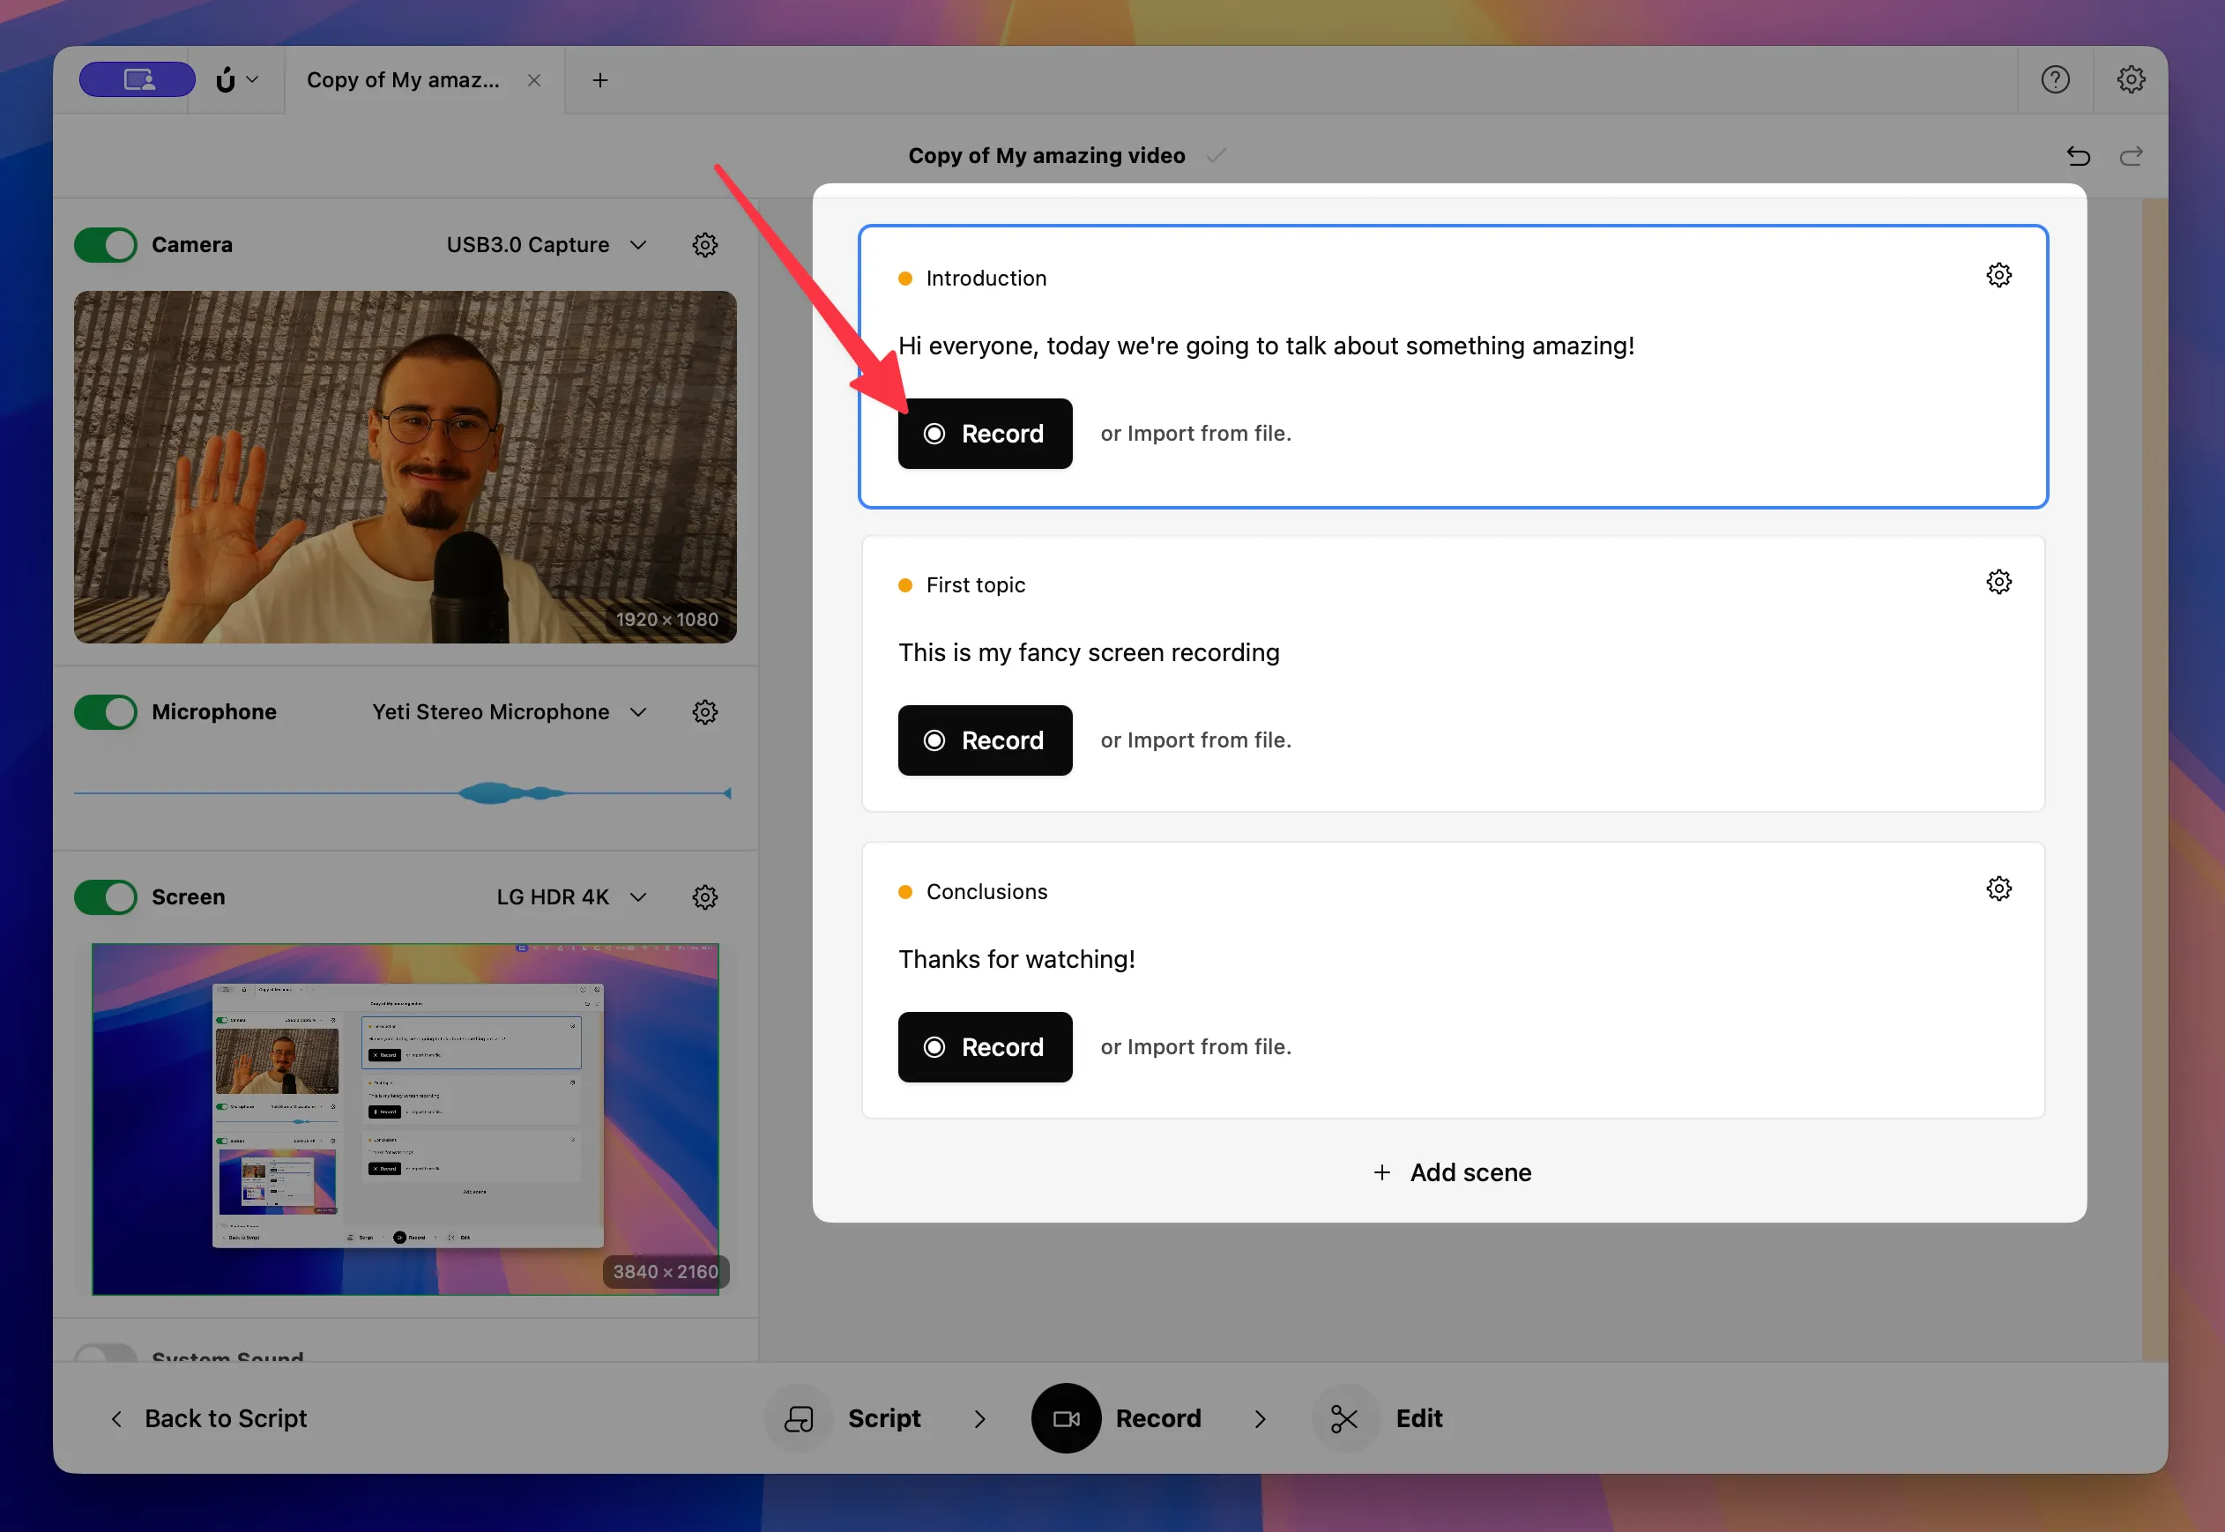The height and width of the screenshot is (1532, 2225).
Task: Click the First topic scene title
Action: point(975,584)
